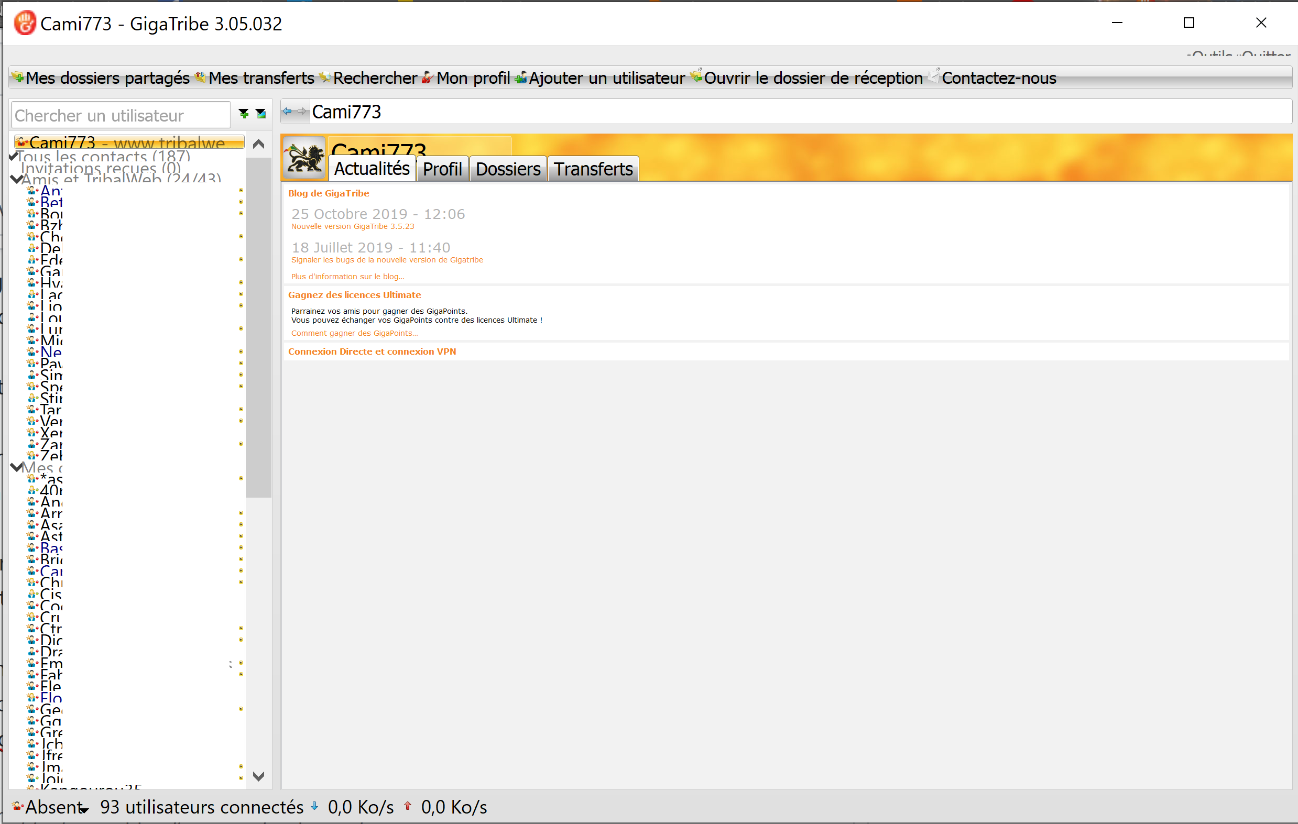Screen dimensions: 1298x824
Task: Collapse the Tous les contacts group
Action: pyautogui.click(x=14, y=157)
